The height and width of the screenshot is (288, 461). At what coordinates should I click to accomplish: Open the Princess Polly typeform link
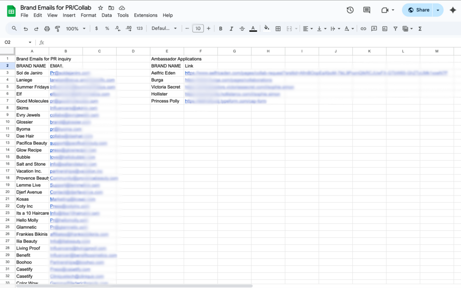(226, 101)
